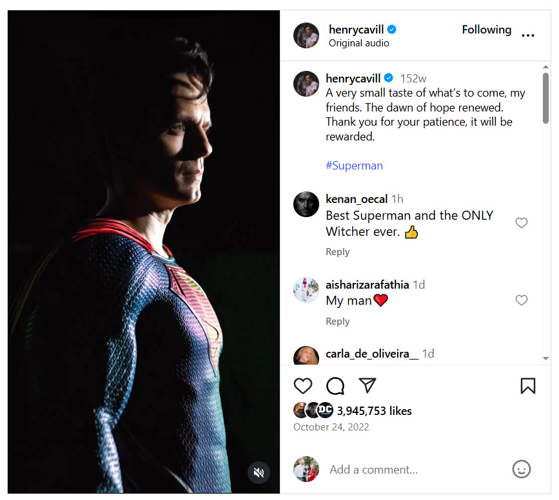Open the #Superman hashtag link

coord(354,166)
